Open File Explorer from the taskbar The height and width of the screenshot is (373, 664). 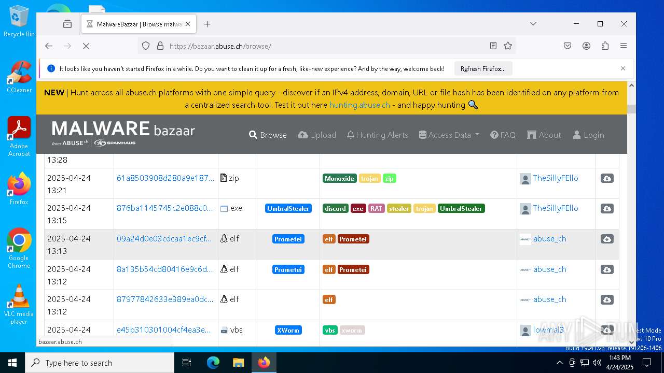[238, 363]
